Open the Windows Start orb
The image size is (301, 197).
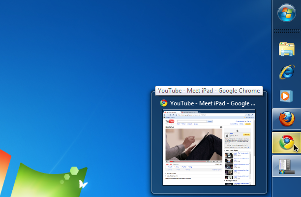click(x=287, y=13)
